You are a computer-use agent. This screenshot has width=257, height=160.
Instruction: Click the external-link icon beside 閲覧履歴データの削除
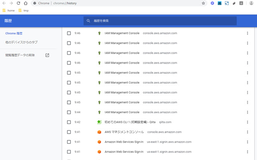coord(47,55)
